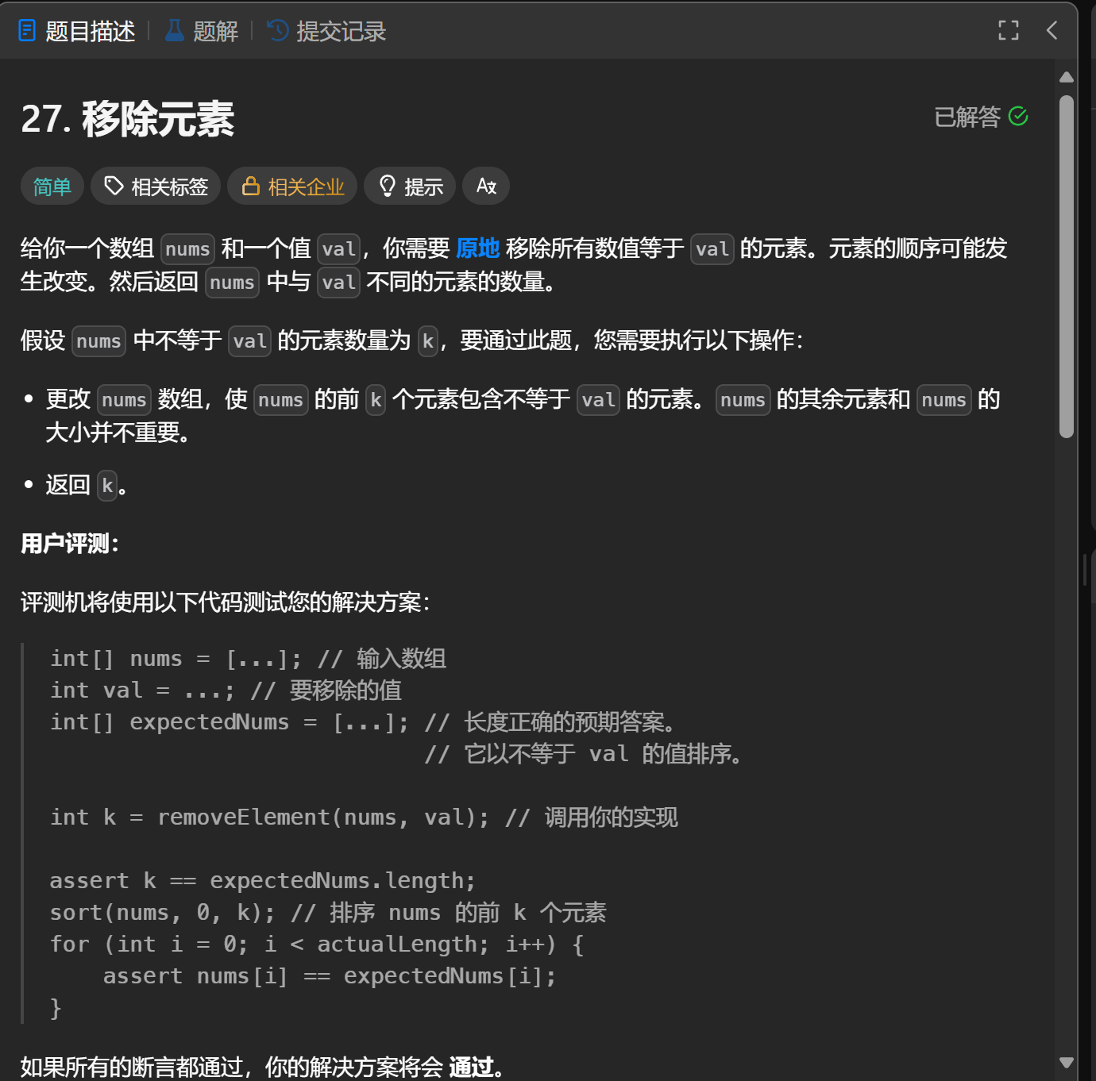The height and width of the screenshot is (1081, 1096).
Task: Click the assert nums[i] == expectedNums[i] line
Action: point(330,976)
